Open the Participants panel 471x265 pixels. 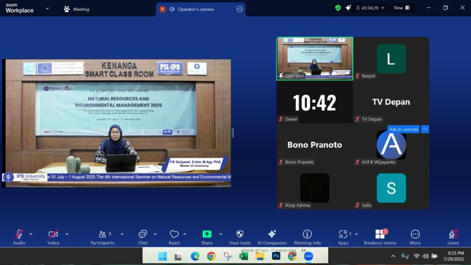102,237
